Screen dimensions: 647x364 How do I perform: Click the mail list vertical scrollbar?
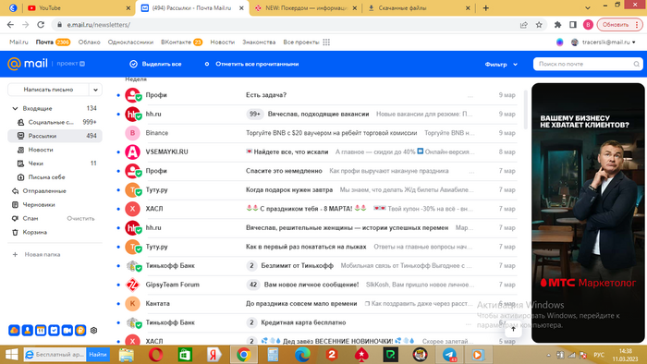point(525,109)
